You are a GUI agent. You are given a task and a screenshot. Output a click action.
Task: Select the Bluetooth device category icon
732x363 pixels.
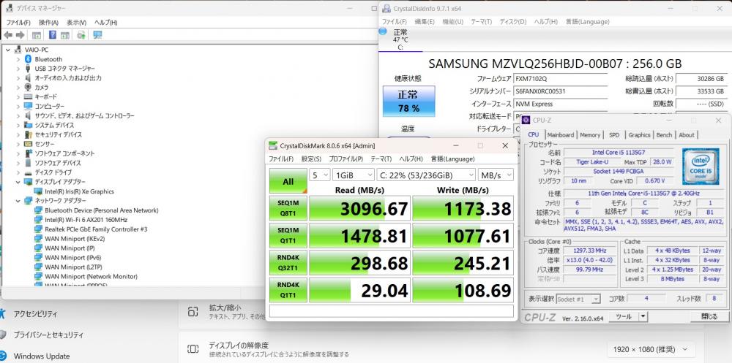click(28, 59)
